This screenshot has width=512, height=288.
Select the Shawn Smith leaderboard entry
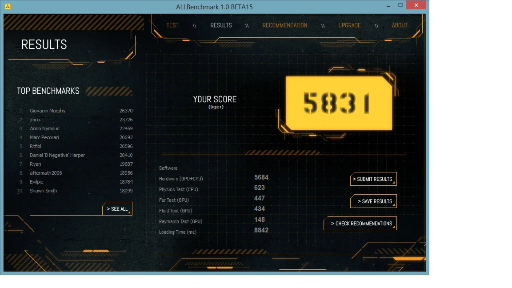point(76,191)
